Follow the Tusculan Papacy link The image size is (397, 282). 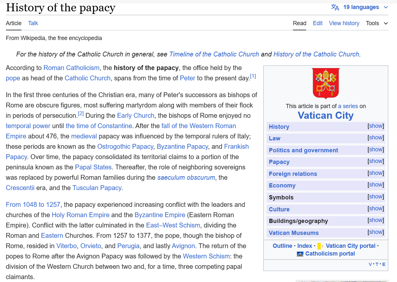97,188
